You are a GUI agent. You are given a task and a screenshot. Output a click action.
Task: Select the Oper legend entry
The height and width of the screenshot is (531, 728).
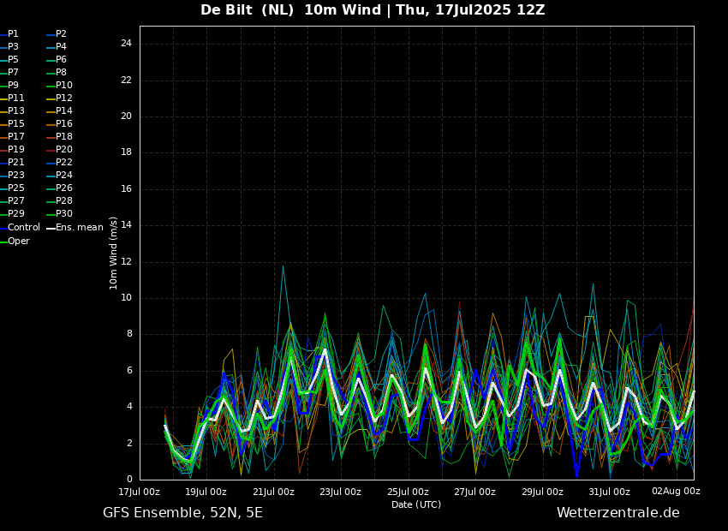(x=19, y=242)
